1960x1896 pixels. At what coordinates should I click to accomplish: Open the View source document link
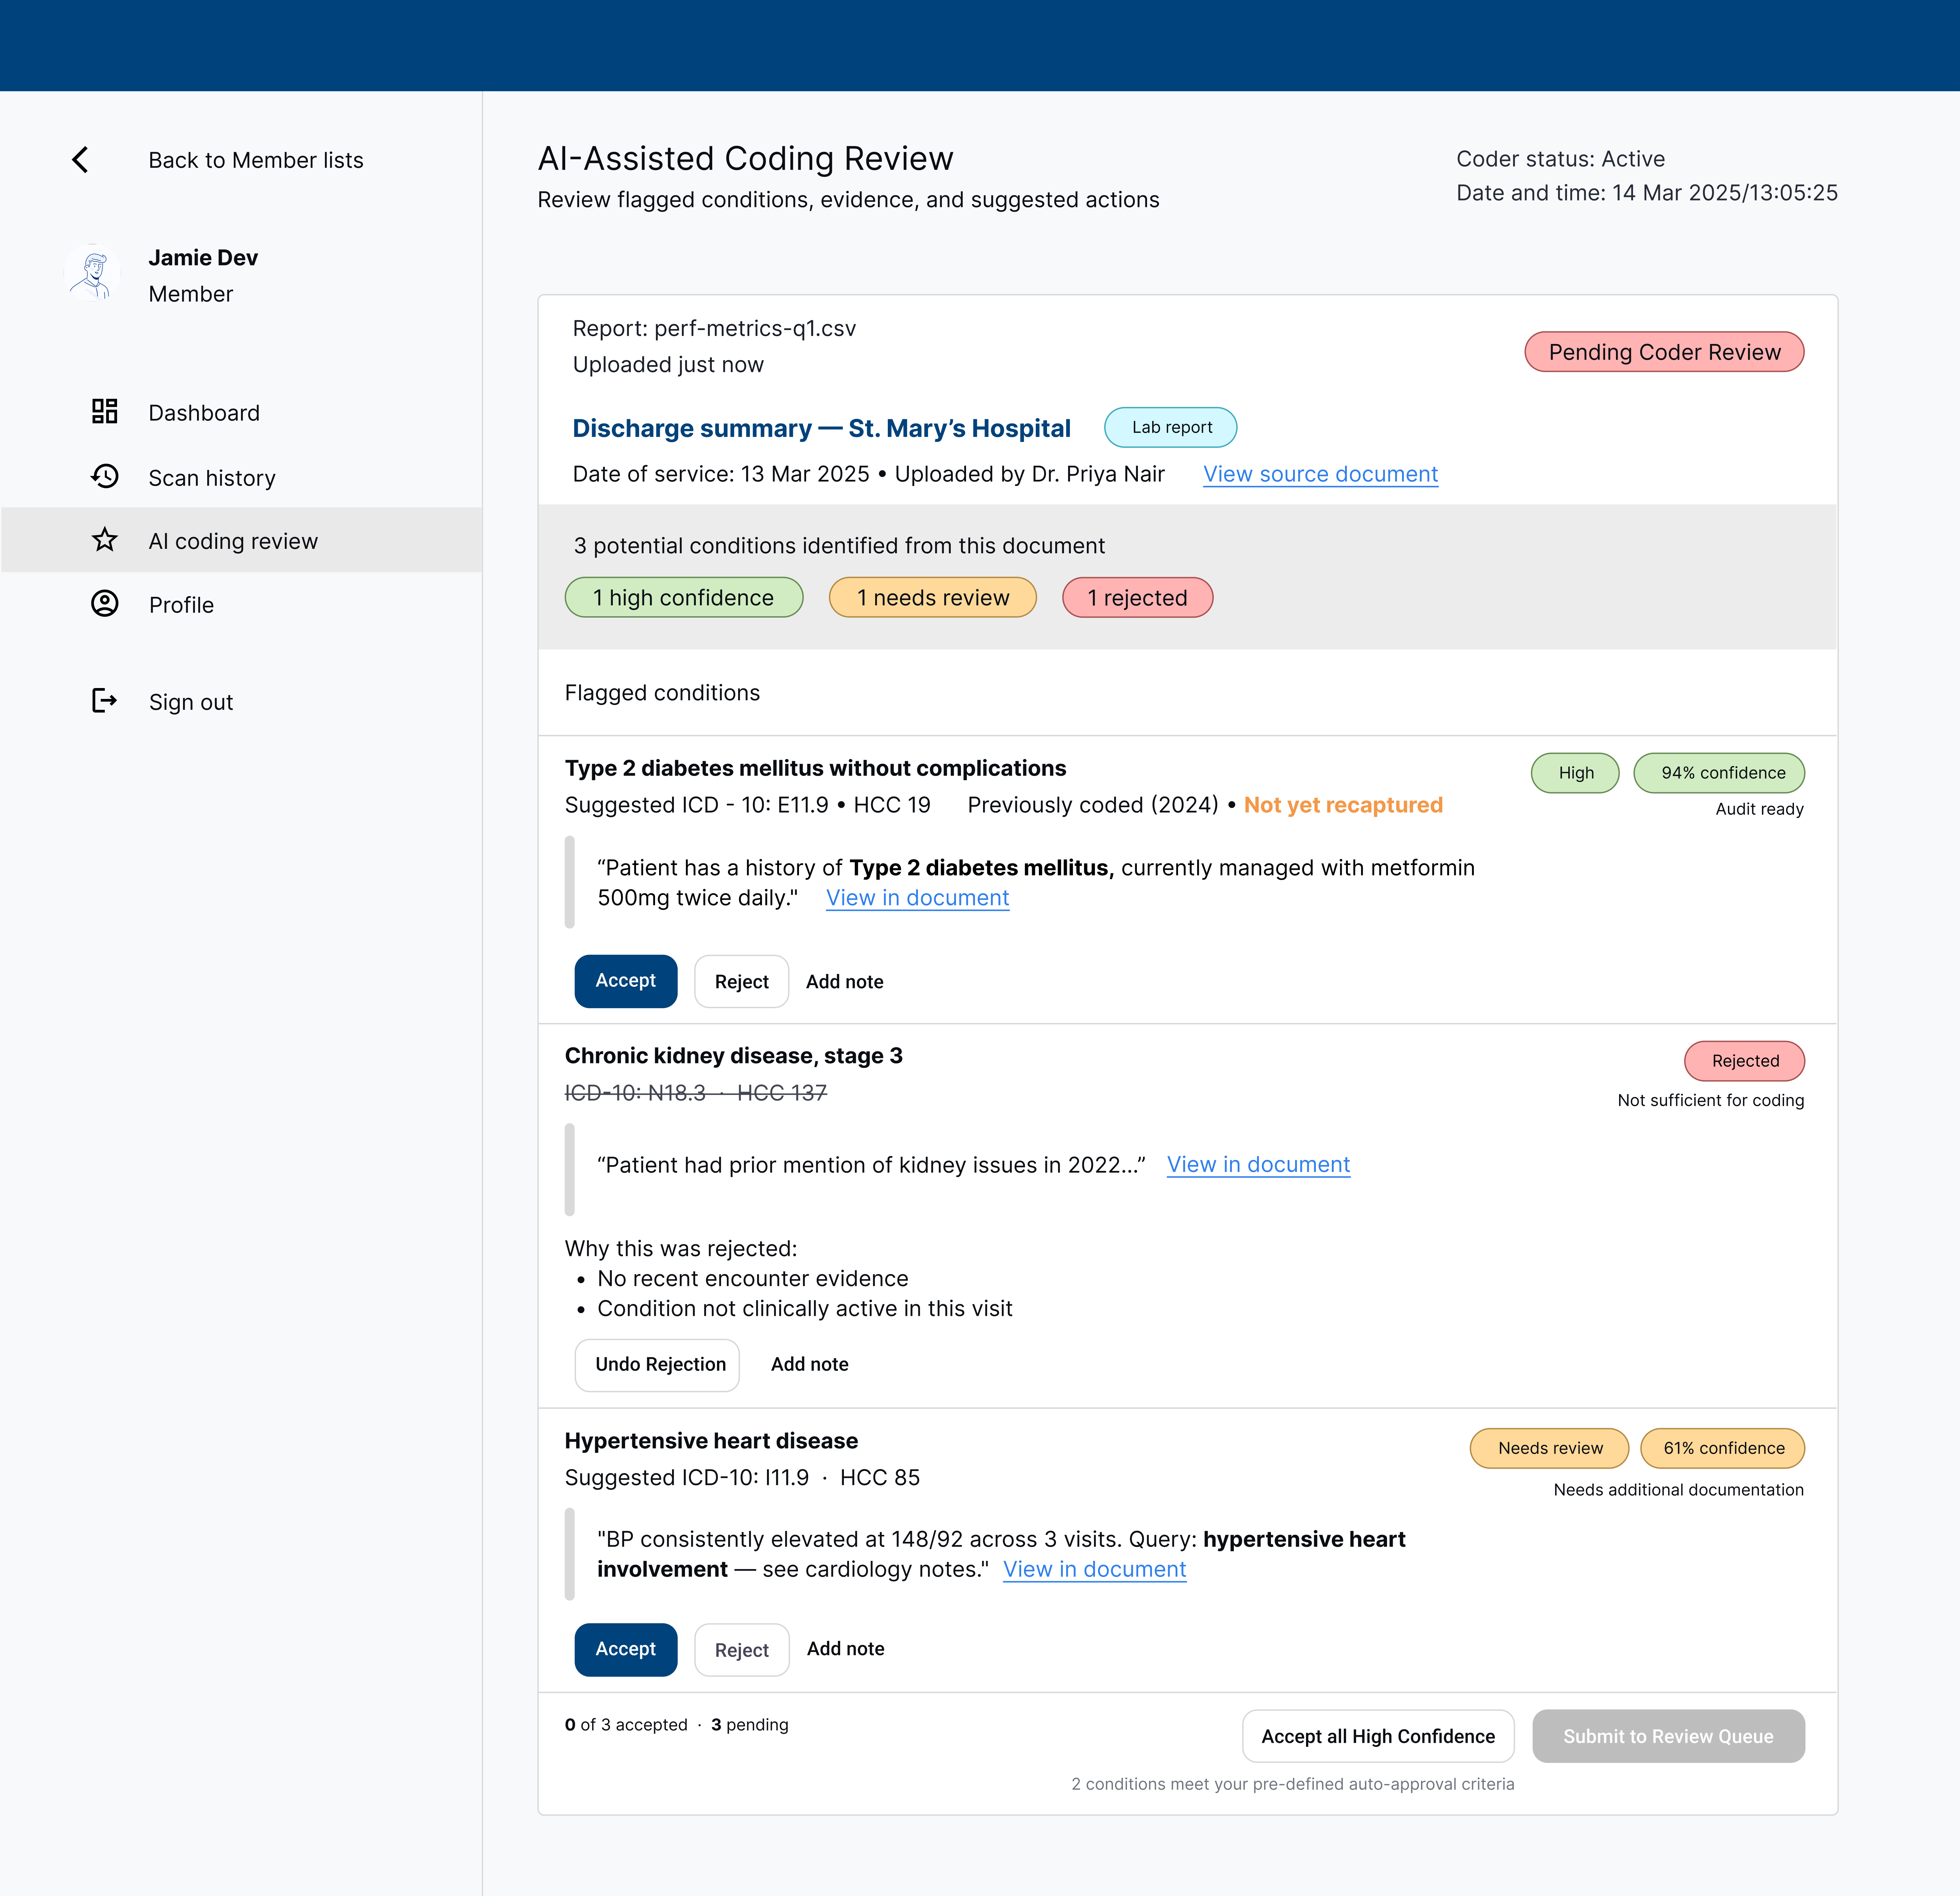1320,474
